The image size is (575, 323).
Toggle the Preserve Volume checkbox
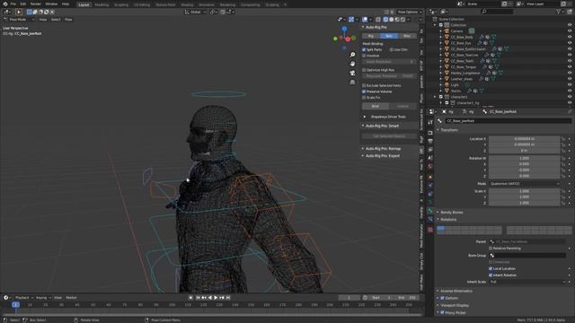(364, 92)
